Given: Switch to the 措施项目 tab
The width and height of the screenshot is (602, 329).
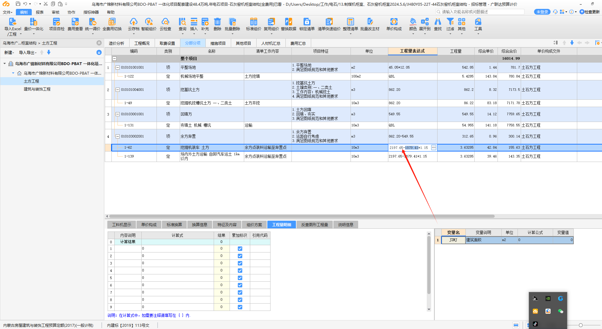Looking at the screenshot, I should [218, 43].
